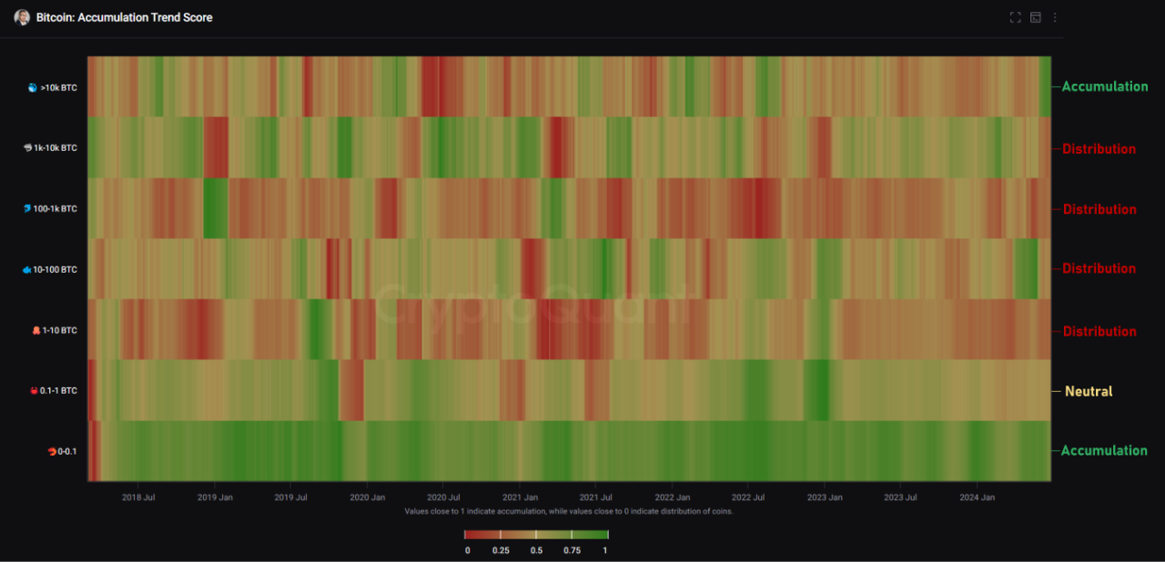
Task: Click the author avatar in the title bar
Action: click(22, 17)
